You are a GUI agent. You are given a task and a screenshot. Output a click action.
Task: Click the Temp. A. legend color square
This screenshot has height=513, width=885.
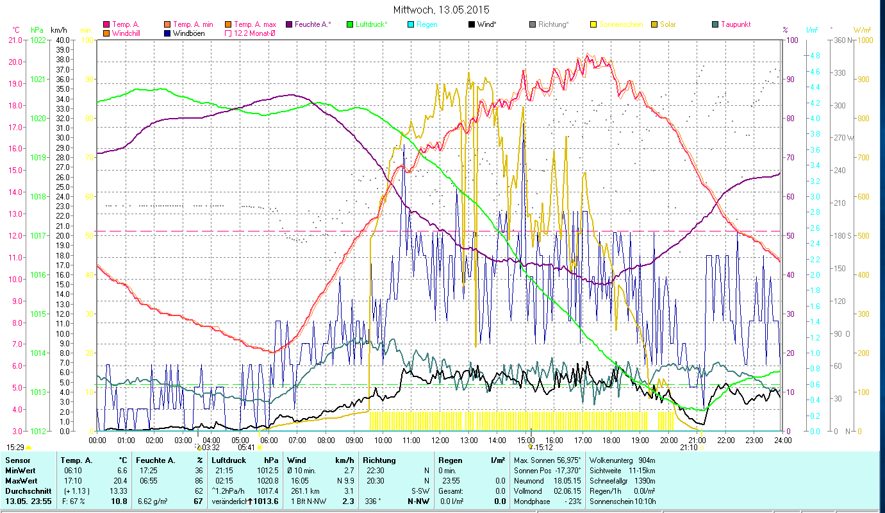(106, 24)
